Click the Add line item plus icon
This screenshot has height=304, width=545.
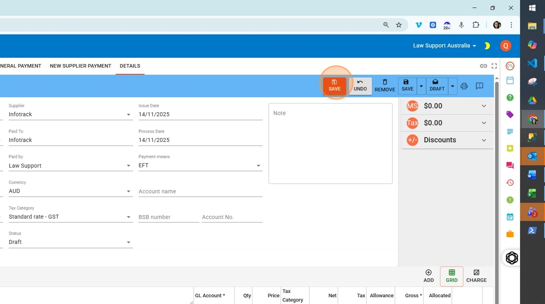click(428, 276)
